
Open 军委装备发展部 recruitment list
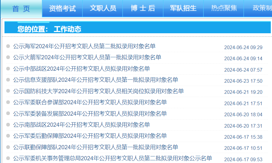(90, 114)
